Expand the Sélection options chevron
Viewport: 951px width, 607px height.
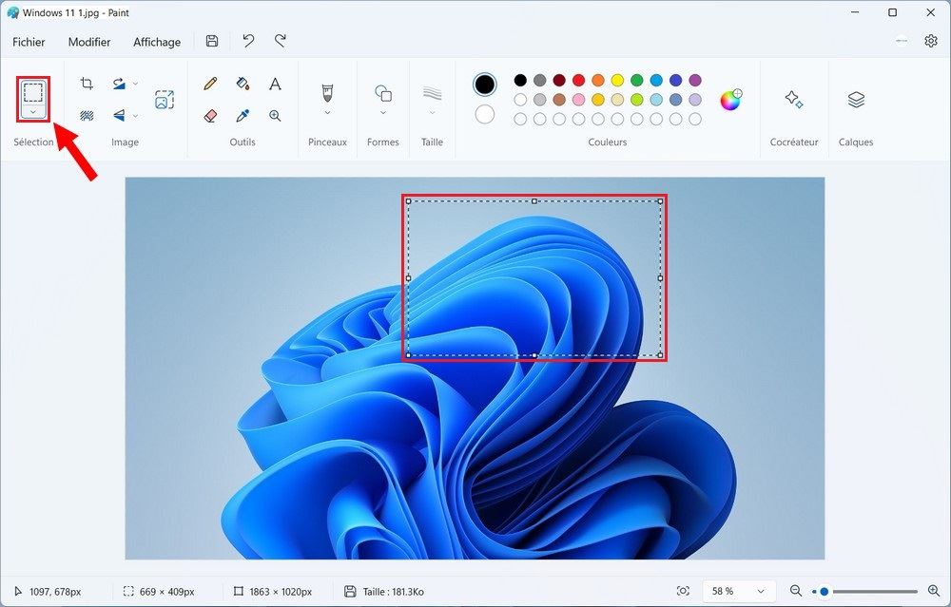pos(33,112)
